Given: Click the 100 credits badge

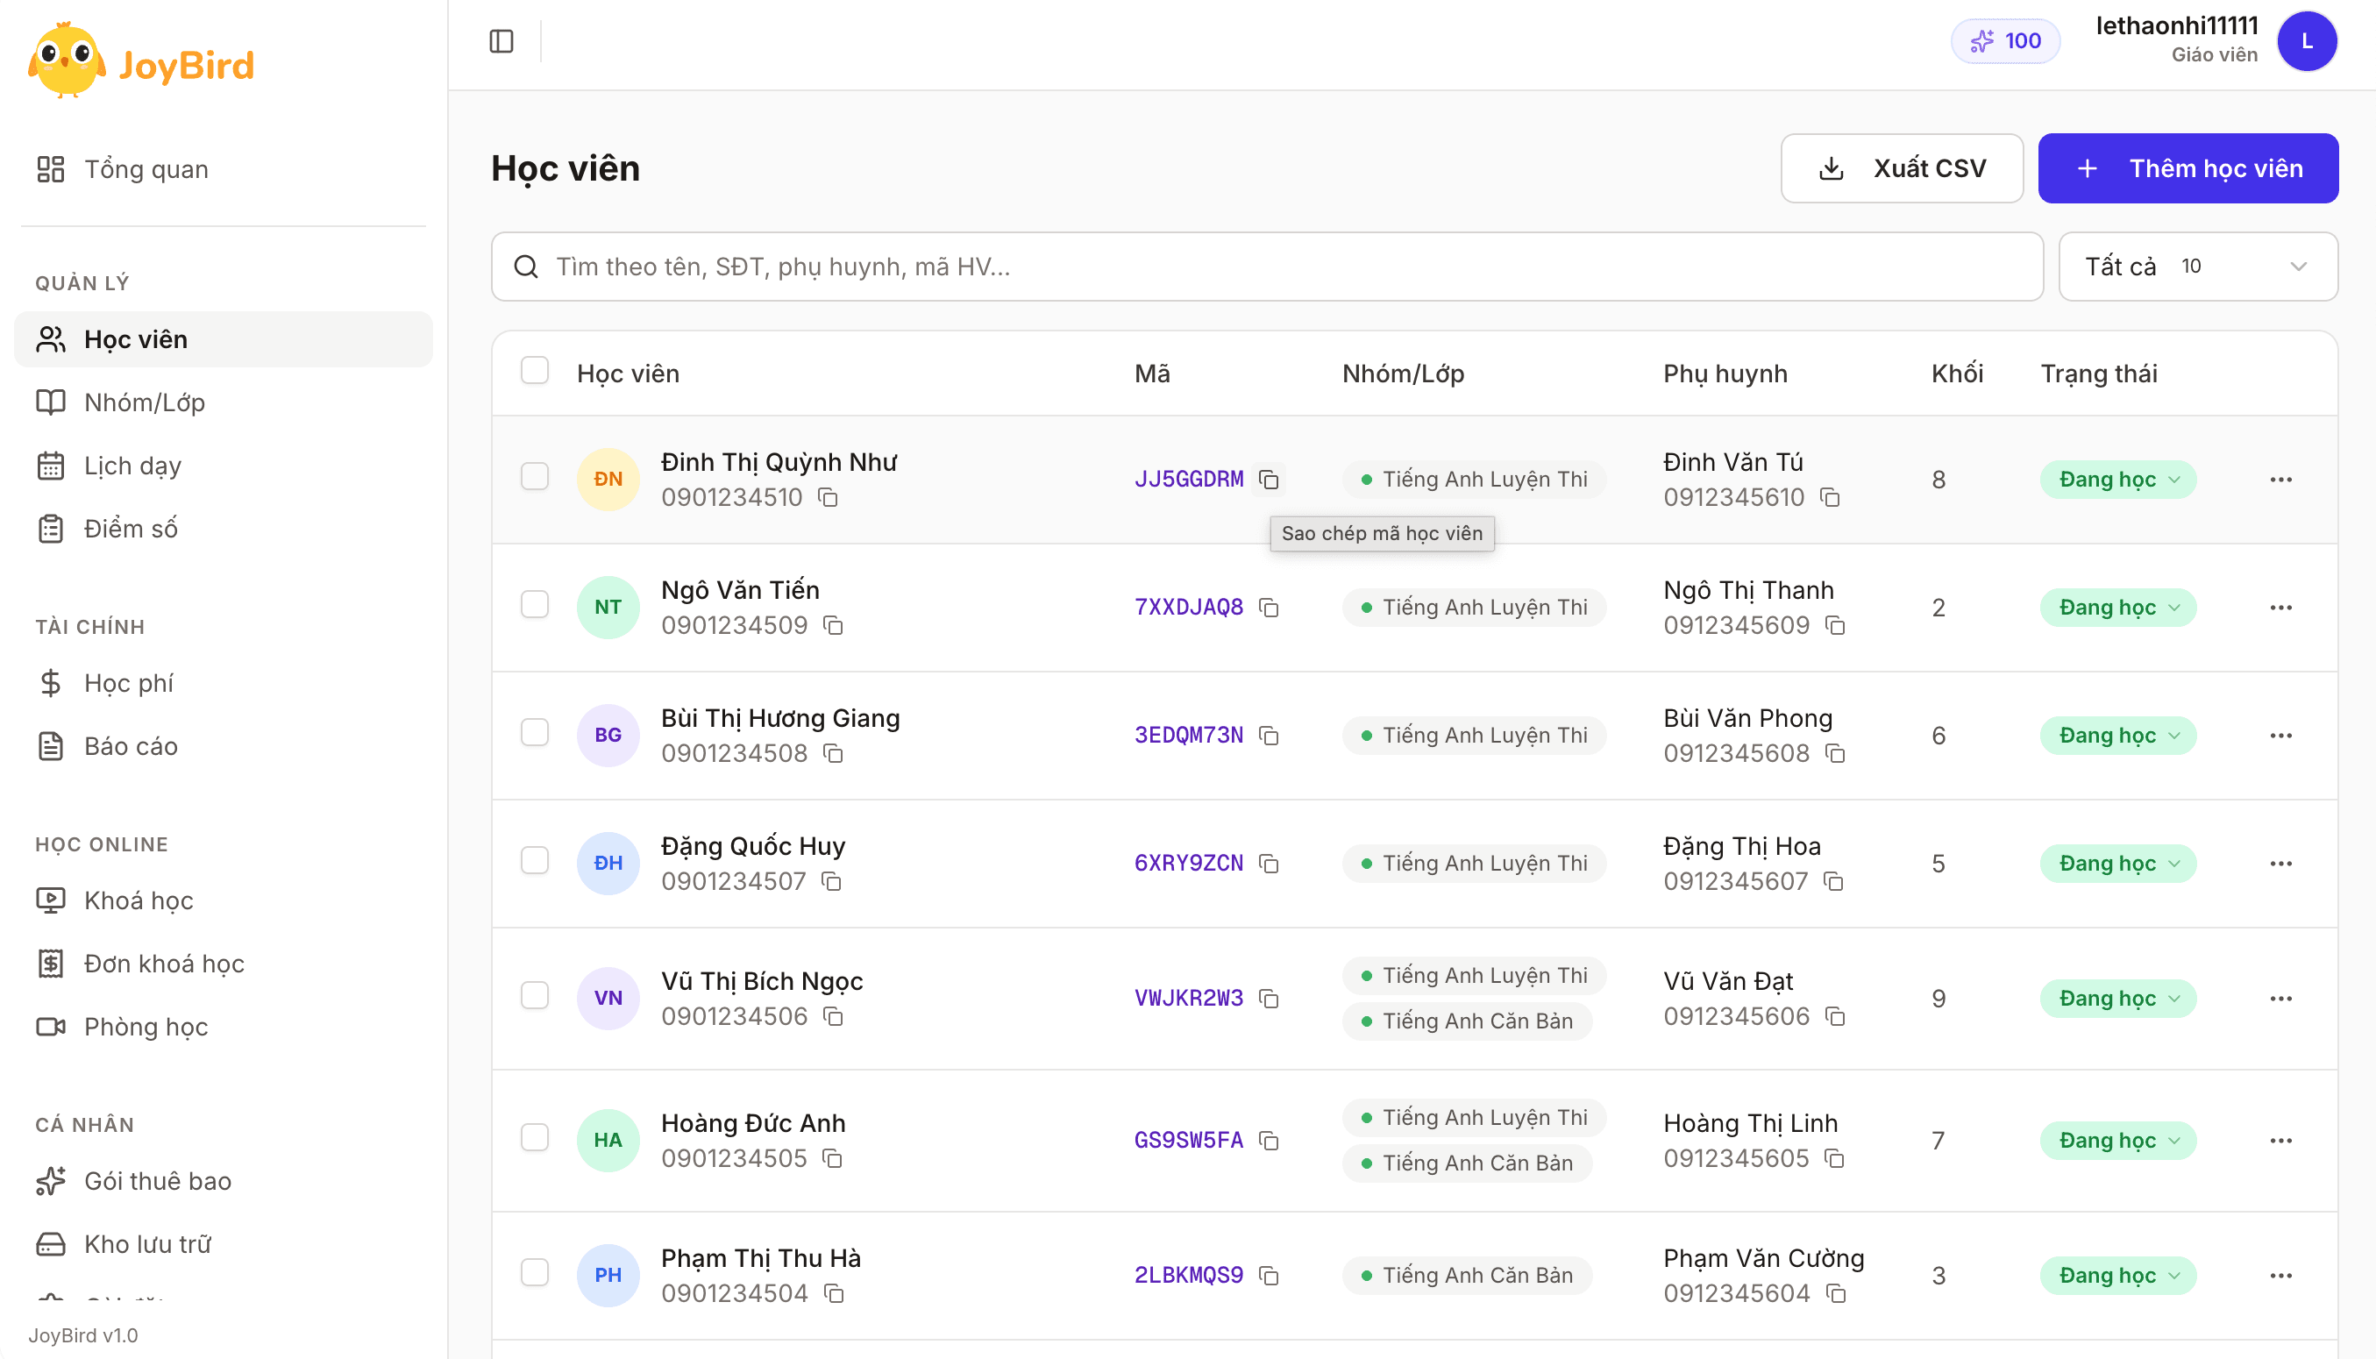Looking at the screenshot, I should coord(2005,41).
